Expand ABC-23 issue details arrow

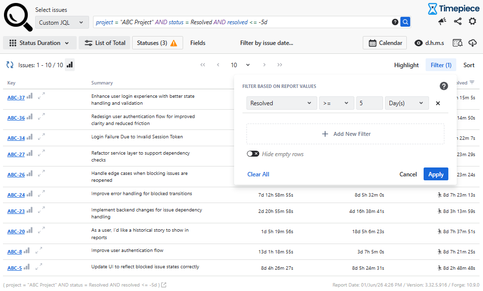pos(41,210)
